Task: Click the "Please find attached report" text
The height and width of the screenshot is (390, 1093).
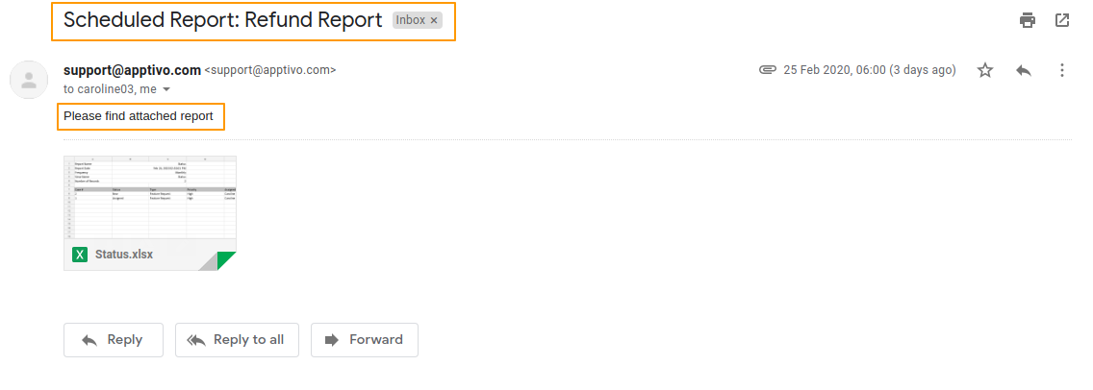Action: pos(139,116)
